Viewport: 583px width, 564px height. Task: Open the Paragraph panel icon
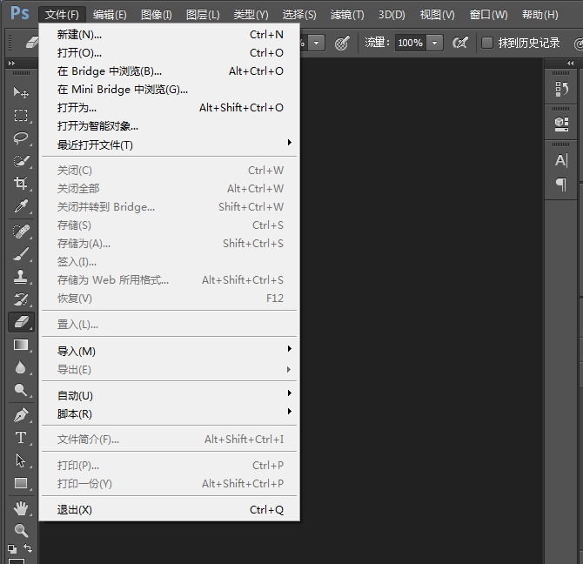click(561, 185)
